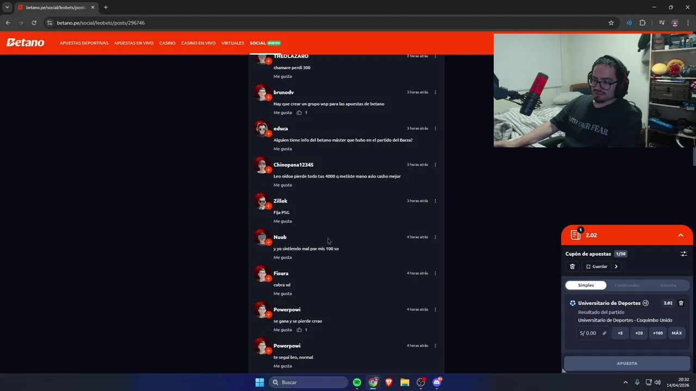This screenshot has height=391, width=696.
Task: Click the pencil edit icon in the stake field
Action: click(x=604, y=333)
